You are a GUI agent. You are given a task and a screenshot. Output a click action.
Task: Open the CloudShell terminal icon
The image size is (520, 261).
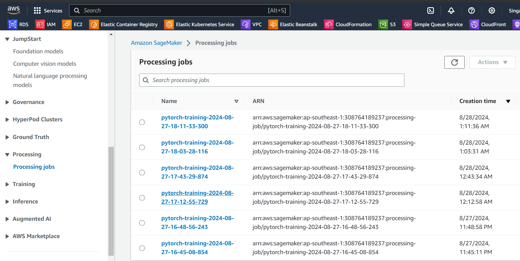(x=431, y=10)
